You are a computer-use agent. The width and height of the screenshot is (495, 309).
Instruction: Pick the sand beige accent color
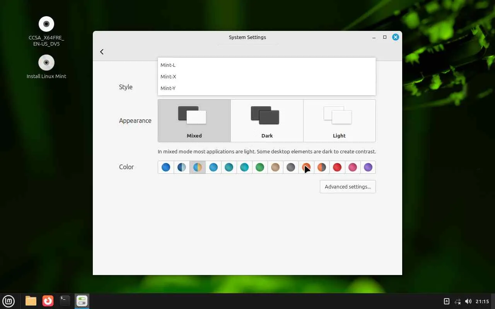click(x=275, y=167)
